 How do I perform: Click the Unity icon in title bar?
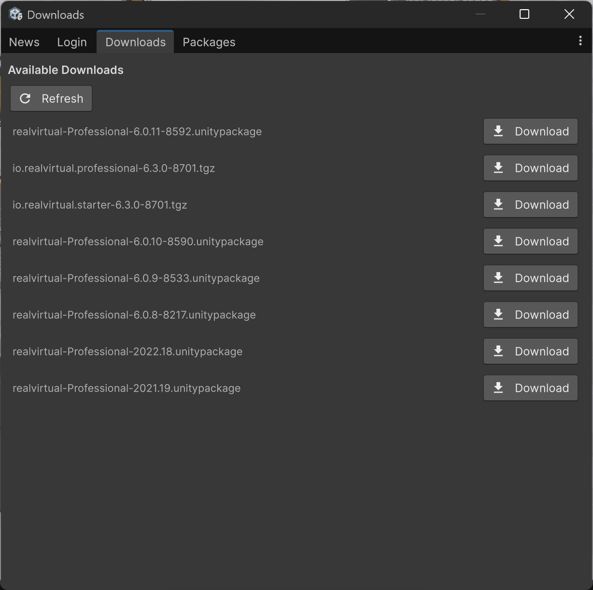click(15, 14)
